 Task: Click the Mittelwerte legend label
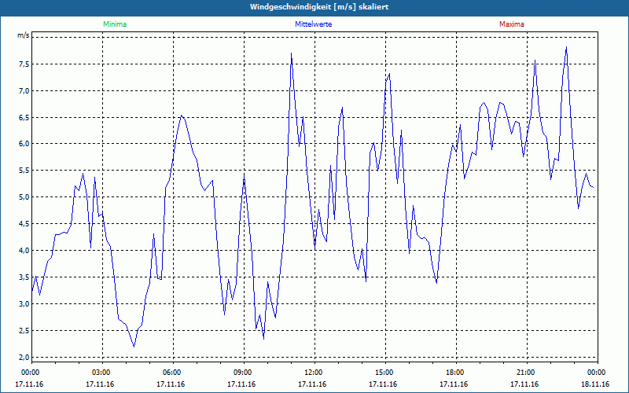coord(313,24)
